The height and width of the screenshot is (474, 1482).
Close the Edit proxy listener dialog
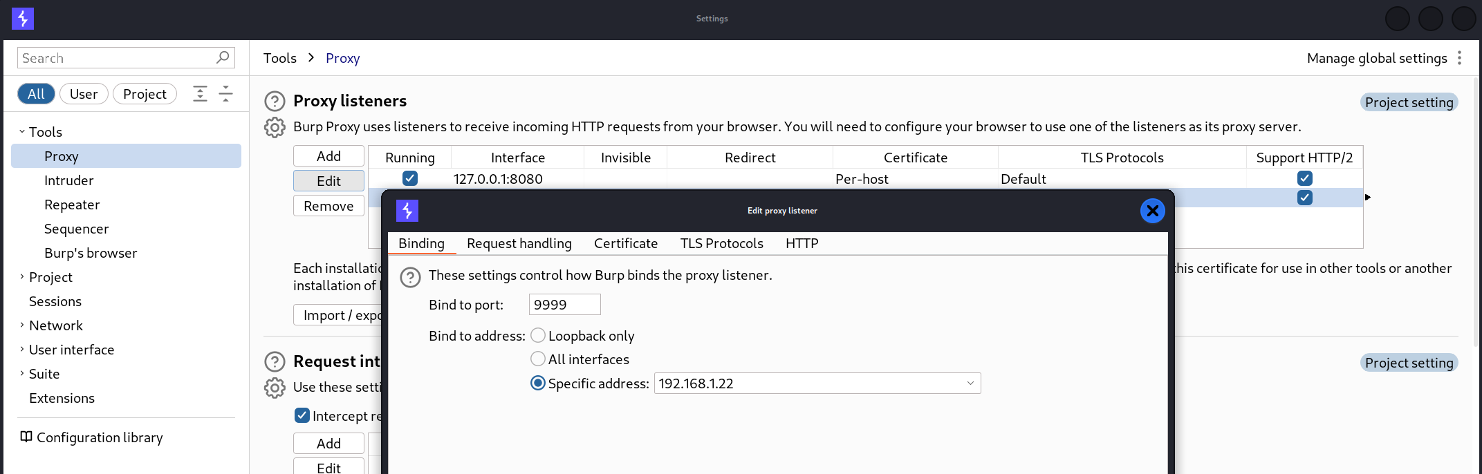[1153, 211]
